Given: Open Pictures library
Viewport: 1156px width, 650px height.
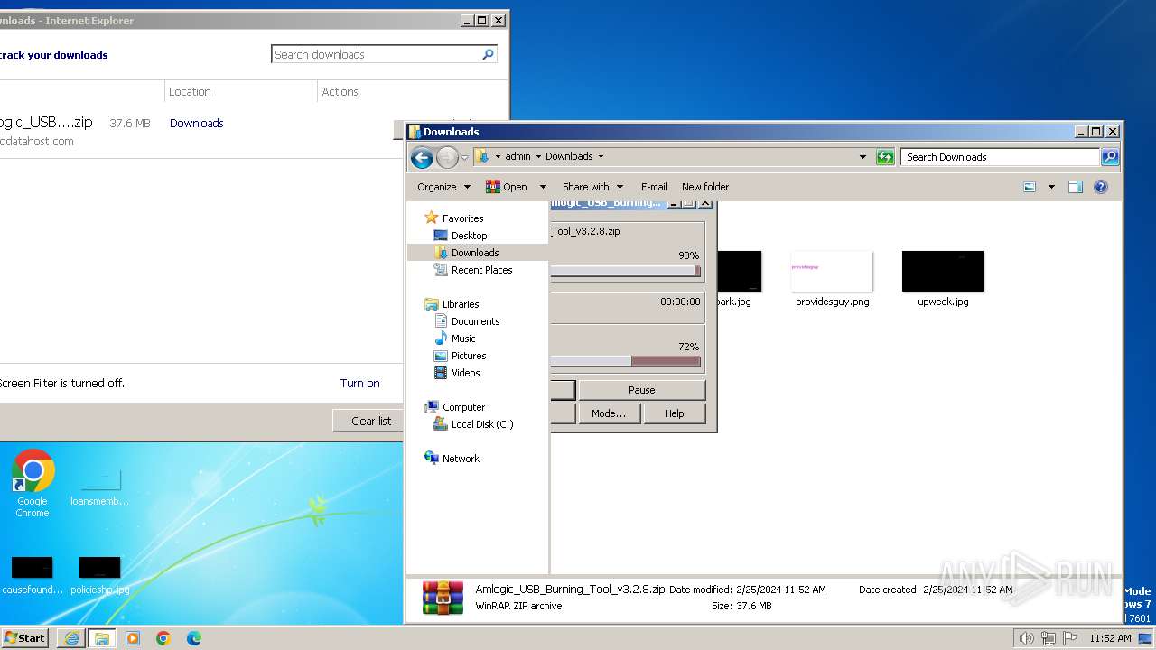Looking at the screenshot, I should pyautogui.click(x=469, y=356).
